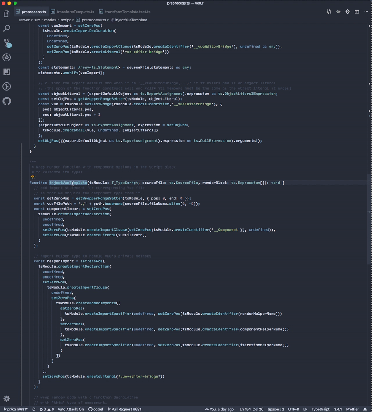Open the Debug view (crossed bug icon)
This screenshot has height=412, width=372.
(x=7, y=57)
